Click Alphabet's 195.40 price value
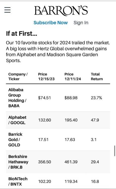 tap(71, 120)
